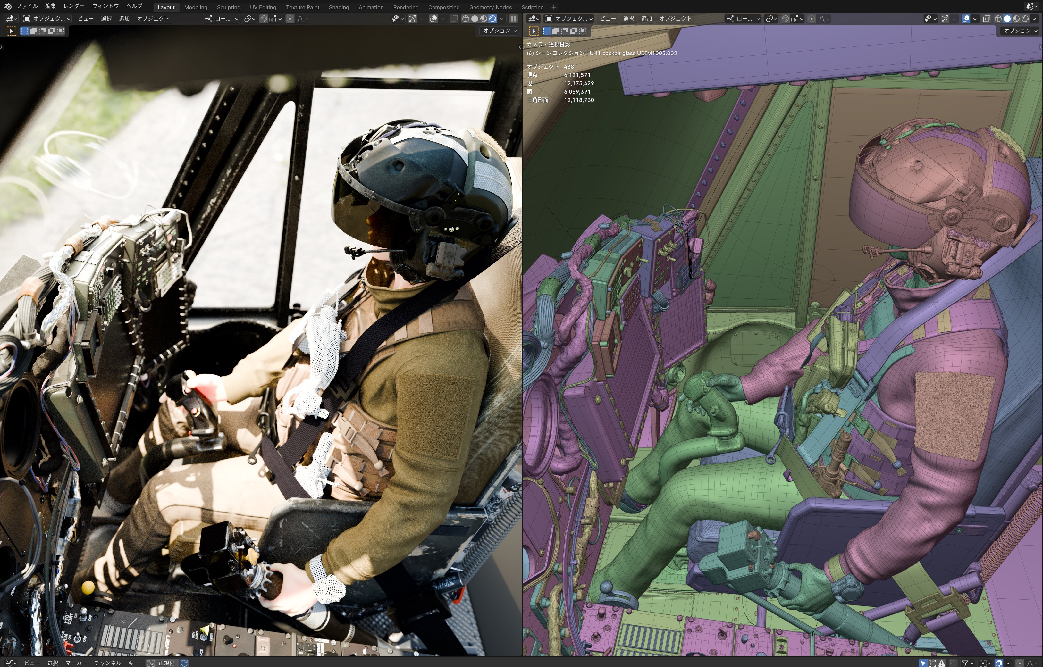The width and height of the screenshot is (1043, 667).
Task: Click the Blender logo icon
Action: (7, 6)
